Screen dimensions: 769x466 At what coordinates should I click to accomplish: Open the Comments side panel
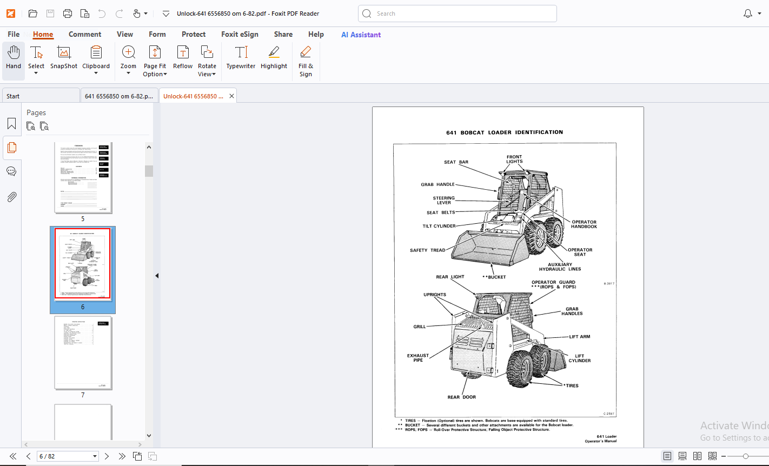coord(11,171)
